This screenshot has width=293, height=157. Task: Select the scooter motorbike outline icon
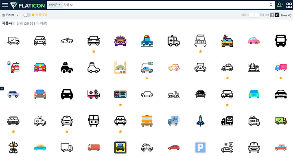point(174,94)
